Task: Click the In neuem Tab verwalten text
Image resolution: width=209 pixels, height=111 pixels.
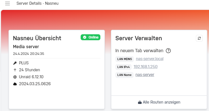Action: click(x=139, y=51)
